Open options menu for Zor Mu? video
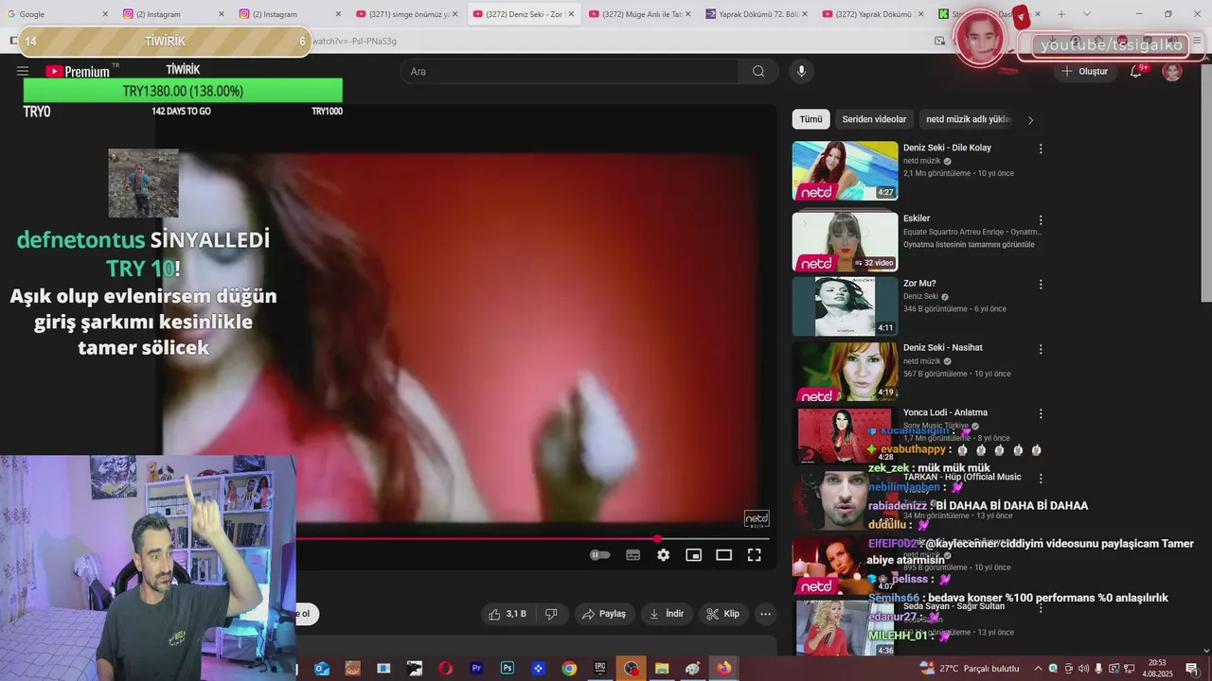 (x=1041, y=284)
